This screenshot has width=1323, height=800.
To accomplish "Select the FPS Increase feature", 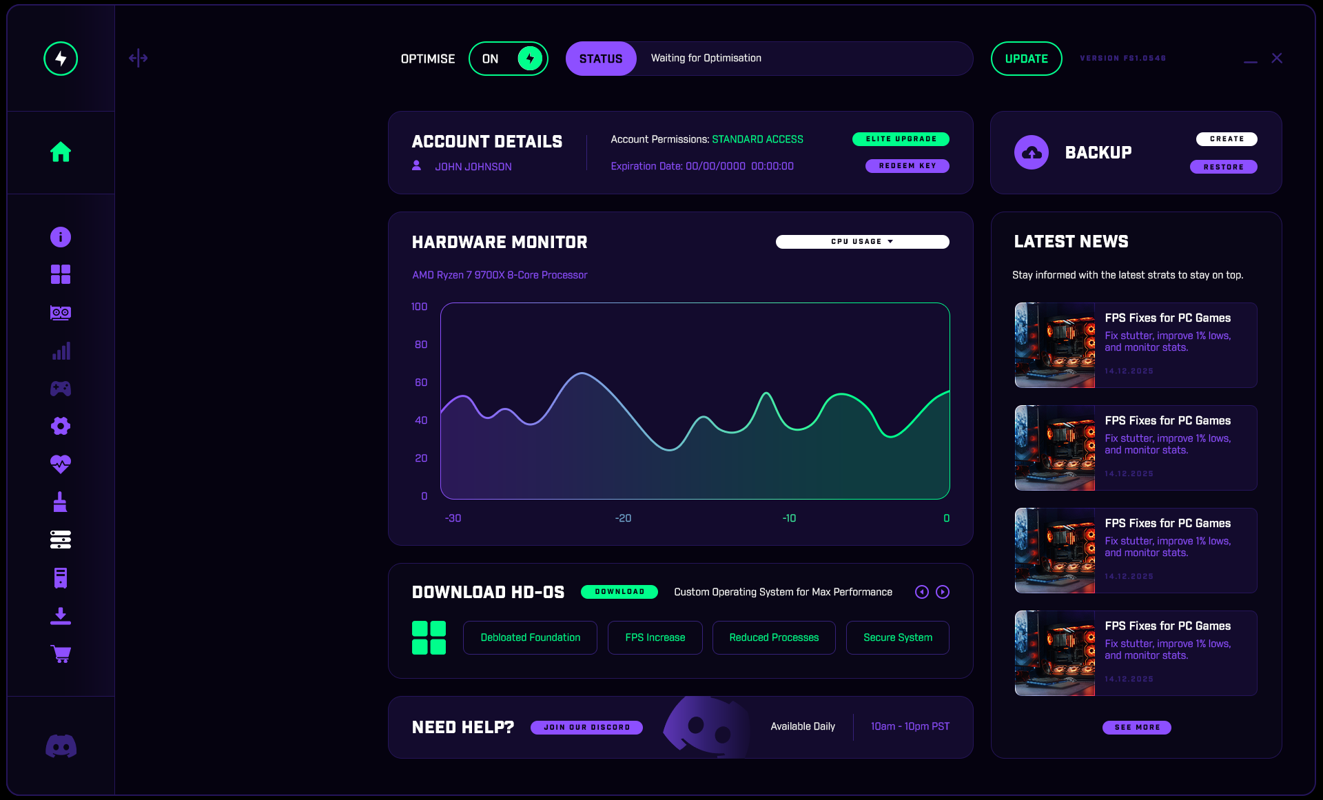I will click(x=655, y=637).
